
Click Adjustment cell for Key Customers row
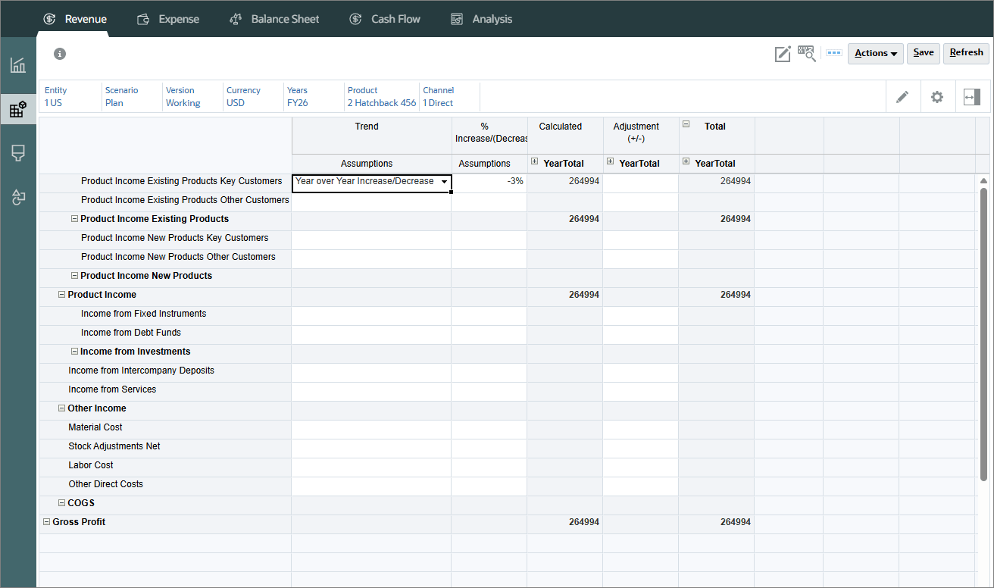click(641, 182)
